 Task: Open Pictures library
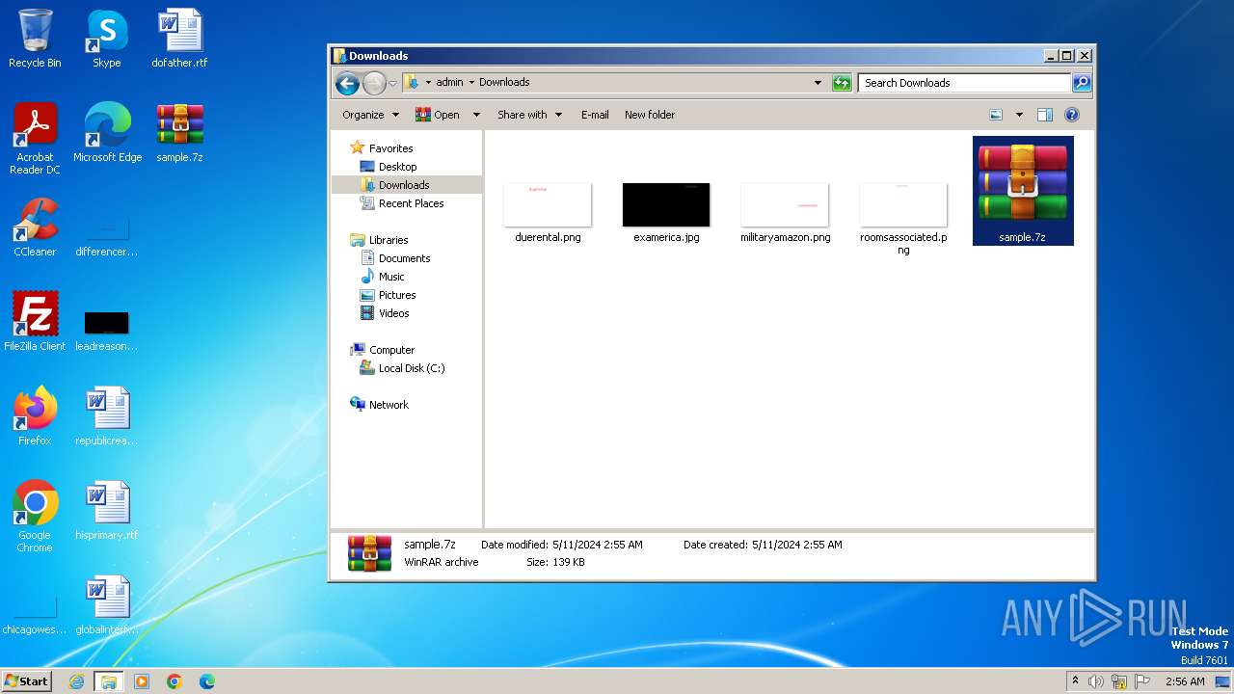coord(388,295)
